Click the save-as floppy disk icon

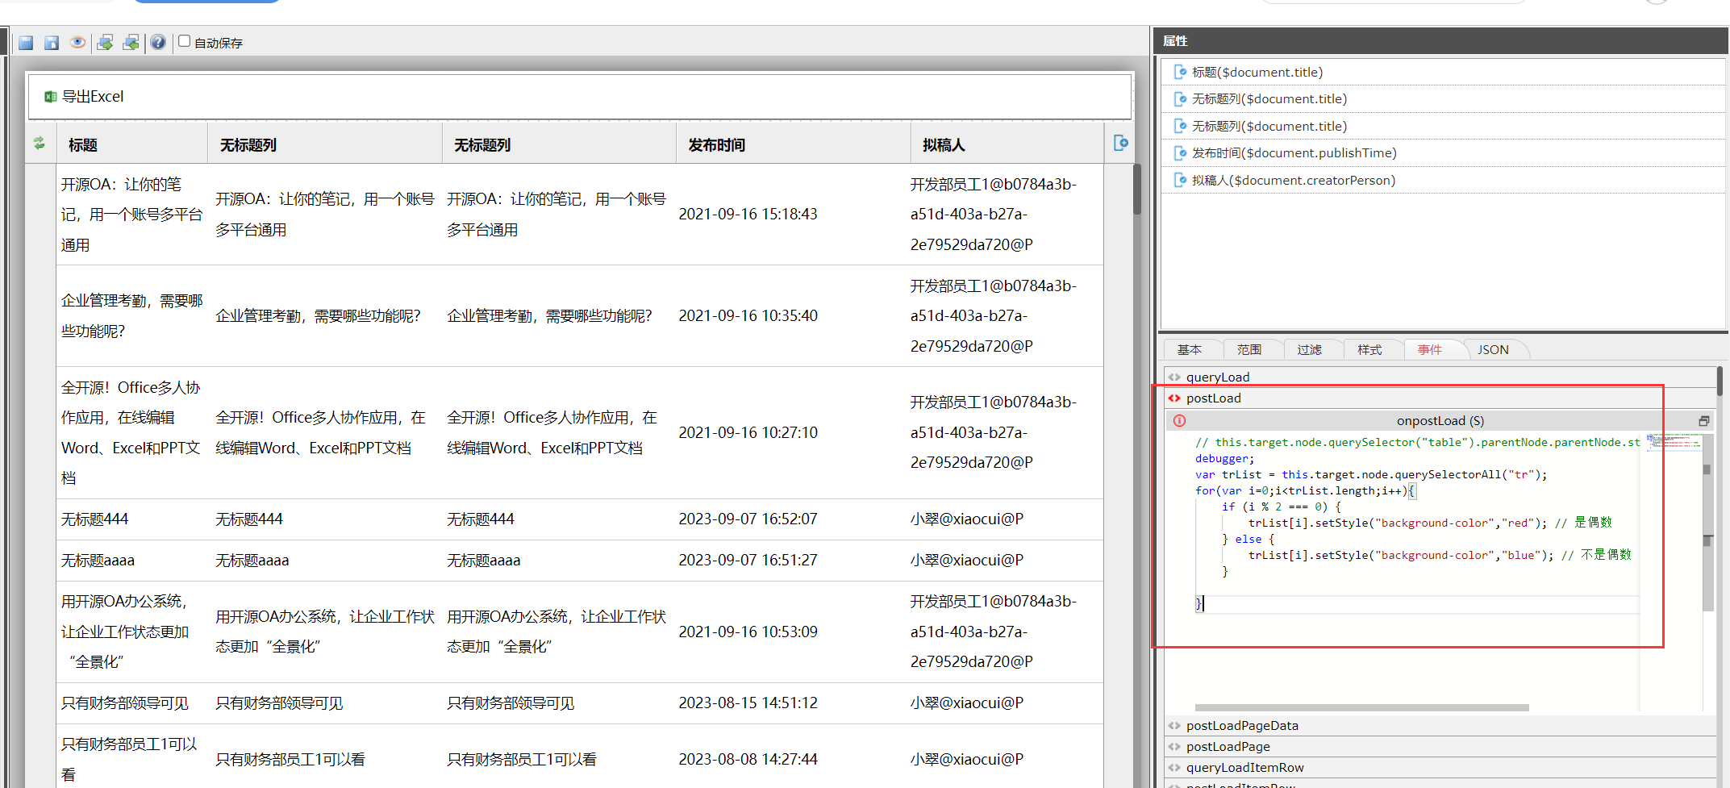click(x=52, y=43)
